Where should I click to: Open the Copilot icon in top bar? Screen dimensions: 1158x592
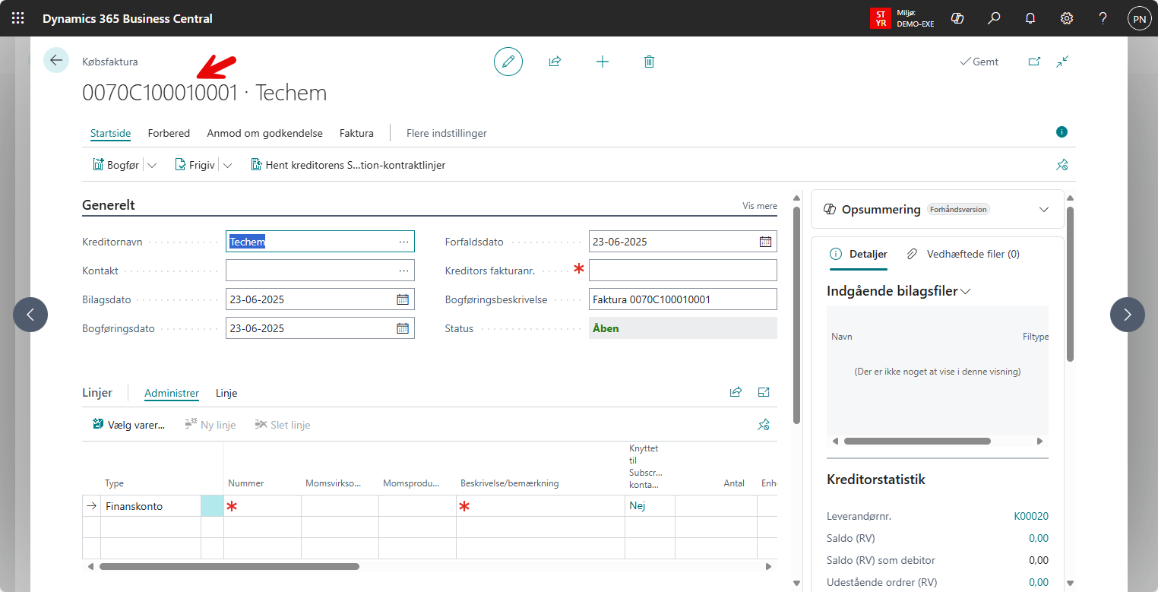point(958,18)
